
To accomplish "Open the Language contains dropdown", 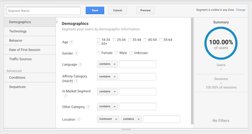I will pyautogui.click(x=107, y=64).
